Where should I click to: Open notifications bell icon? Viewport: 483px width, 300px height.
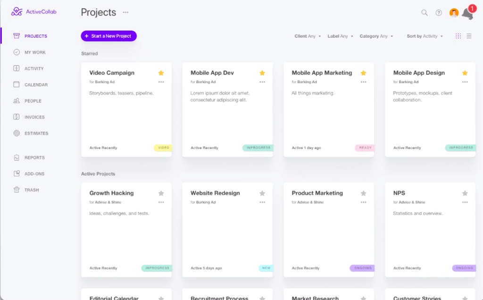467,14
